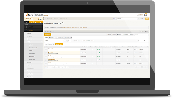Open the Keywords section icon in sidebar
The width and height of the screenshot is (173, 99).
pyautogui.click(x=27, y=30)
